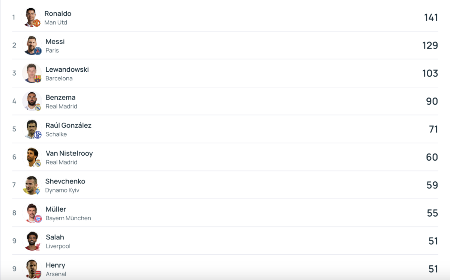Click the Paris club crest badge

(x=38, y=51)
